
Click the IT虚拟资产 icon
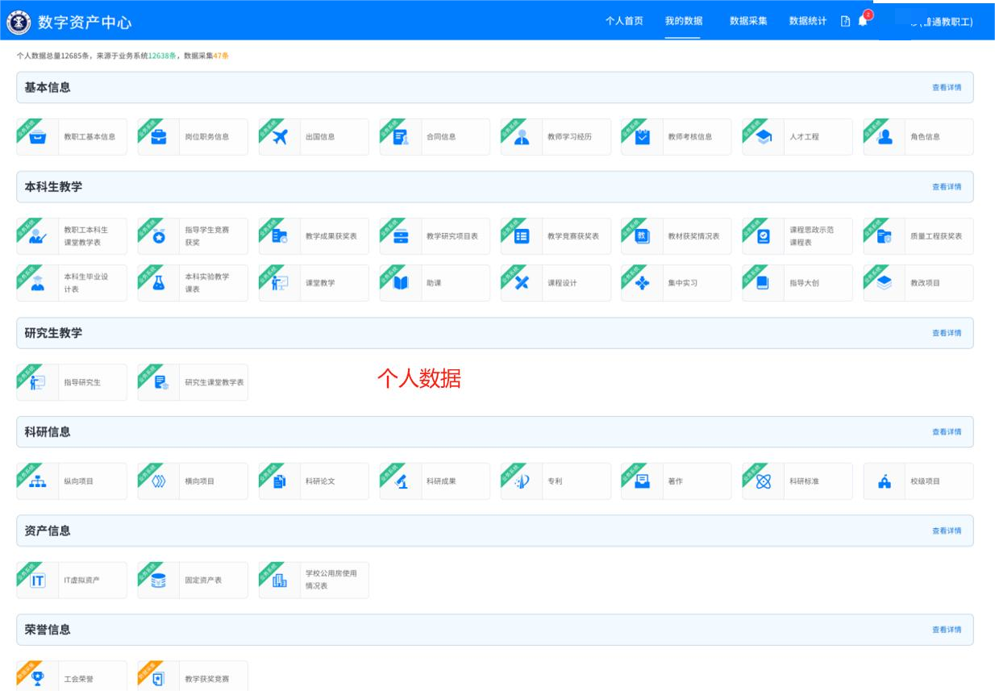pyautogui.click(x=38, y=581)
